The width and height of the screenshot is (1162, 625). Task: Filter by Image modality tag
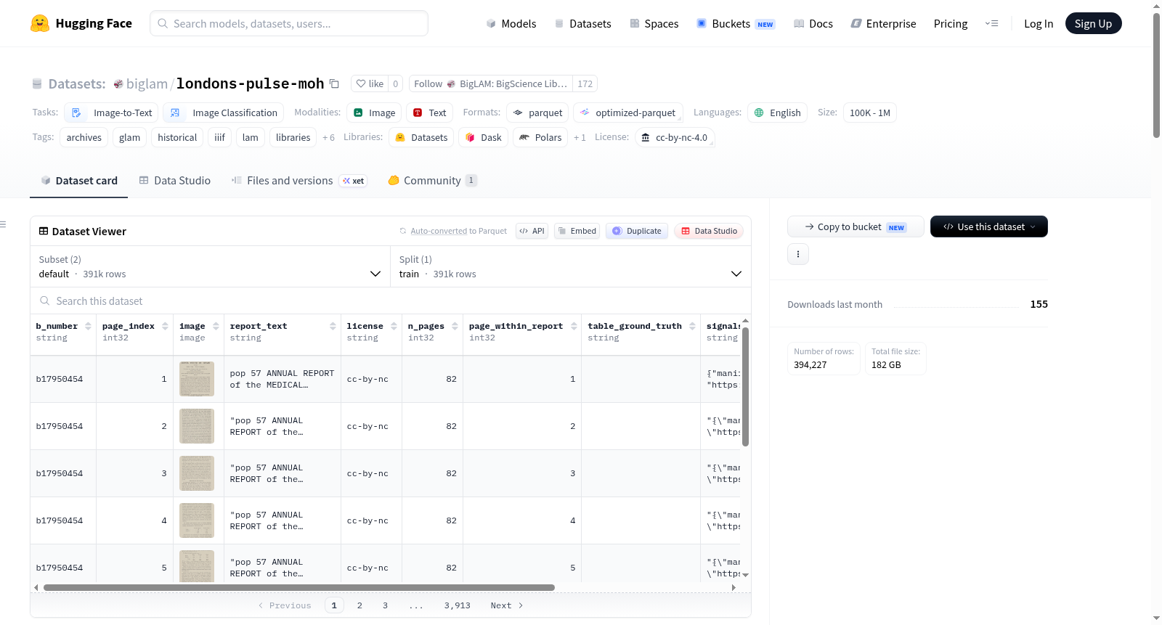[x=374, y=113]
